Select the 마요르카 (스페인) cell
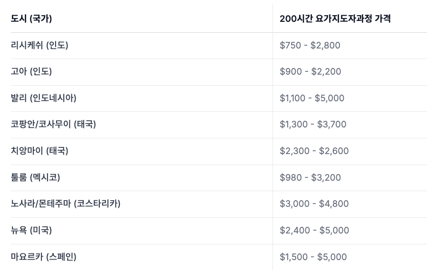Screen dimensions: 427x272 (x=44, y=257)
